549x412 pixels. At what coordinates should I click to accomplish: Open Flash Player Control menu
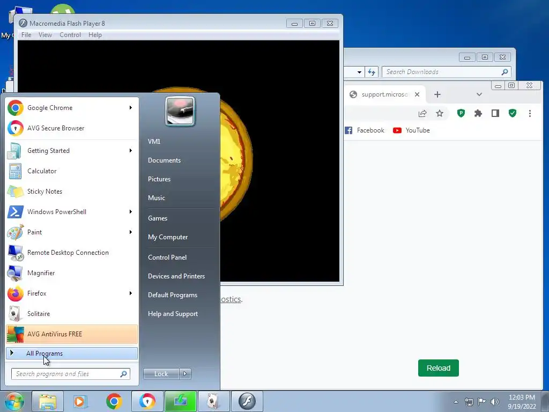70,35
